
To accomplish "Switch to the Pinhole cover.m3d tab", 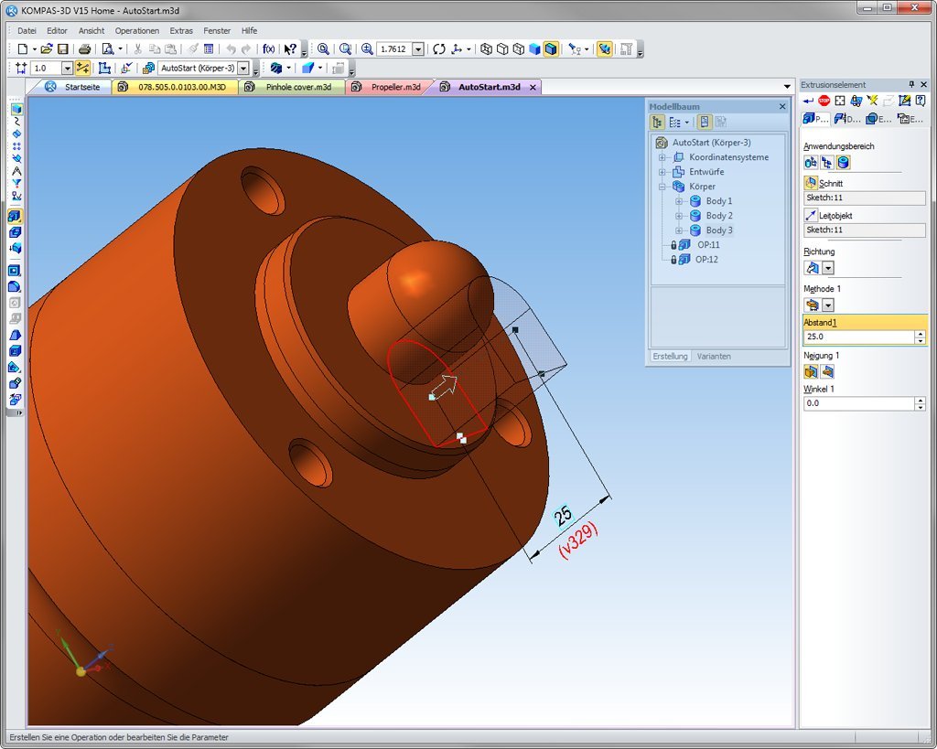I will pos(290,87).
